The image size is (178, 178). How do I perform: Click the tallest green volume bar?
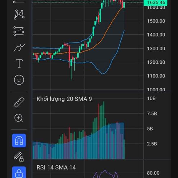click(104, 130)
